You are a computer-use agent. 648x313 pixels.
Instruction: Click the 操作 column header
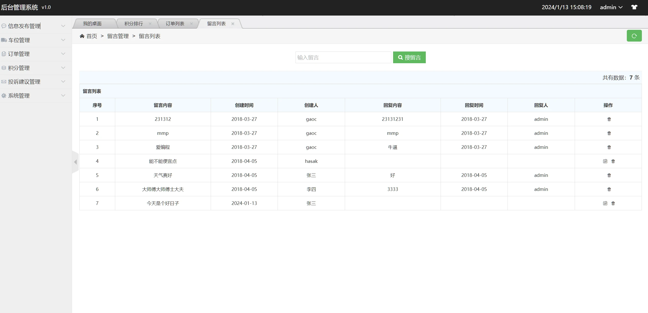[608, 105]
